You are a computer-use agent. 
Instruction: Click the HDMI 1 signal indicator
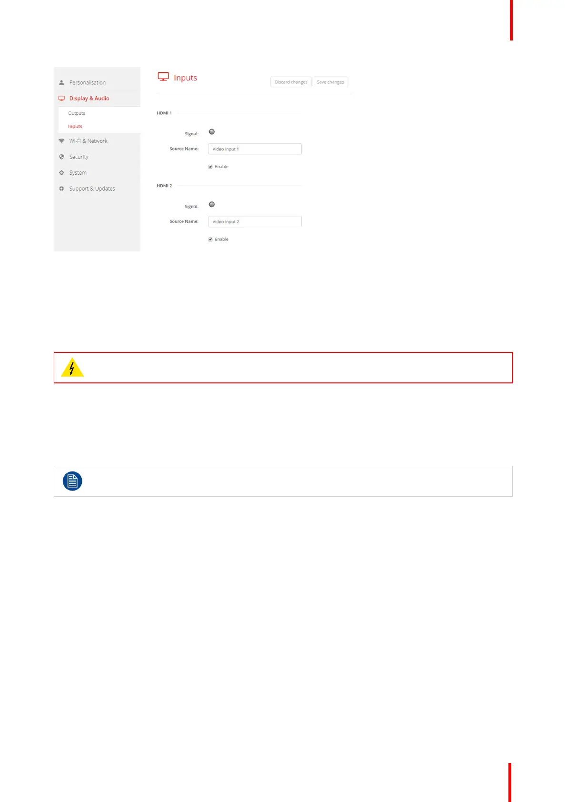point(212,132)
